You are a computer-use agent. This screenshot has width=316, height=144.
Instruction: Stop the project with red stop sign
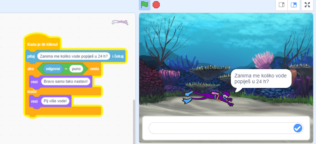coord(156,5)
